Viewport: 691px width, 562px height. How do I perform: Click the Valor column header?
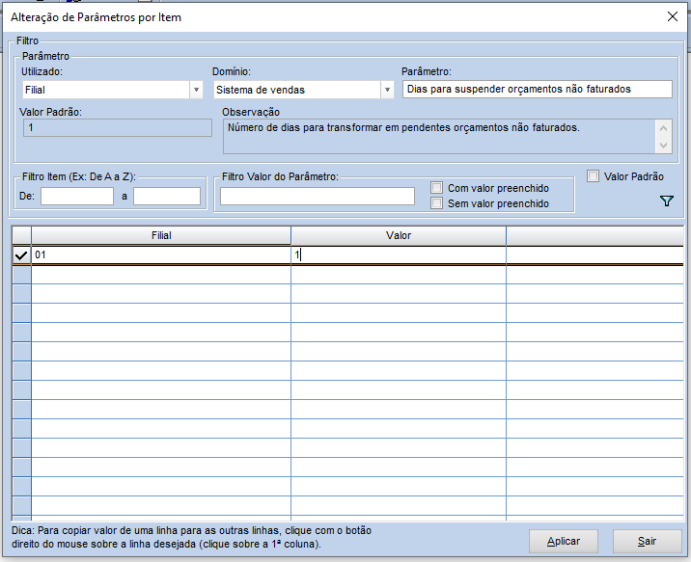coord(399,235)
